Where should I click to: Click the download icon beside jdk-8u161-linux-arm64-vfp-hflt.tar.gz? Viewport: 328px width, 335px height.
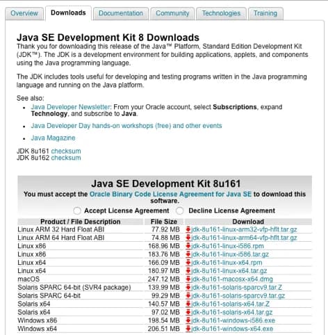[188, 238]
